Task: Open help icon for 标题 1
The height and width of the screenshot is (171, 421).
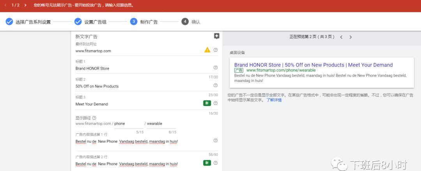Action: [x=215, y=68]
